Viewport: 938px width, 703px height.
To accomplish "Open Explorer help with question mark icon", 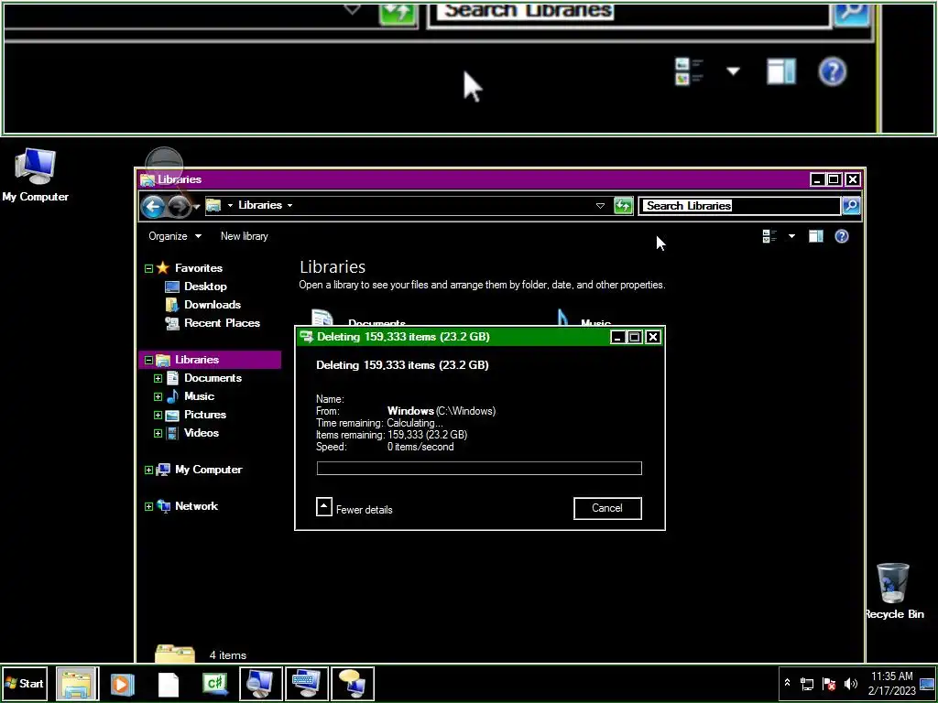I will click(x=842, y=237).
